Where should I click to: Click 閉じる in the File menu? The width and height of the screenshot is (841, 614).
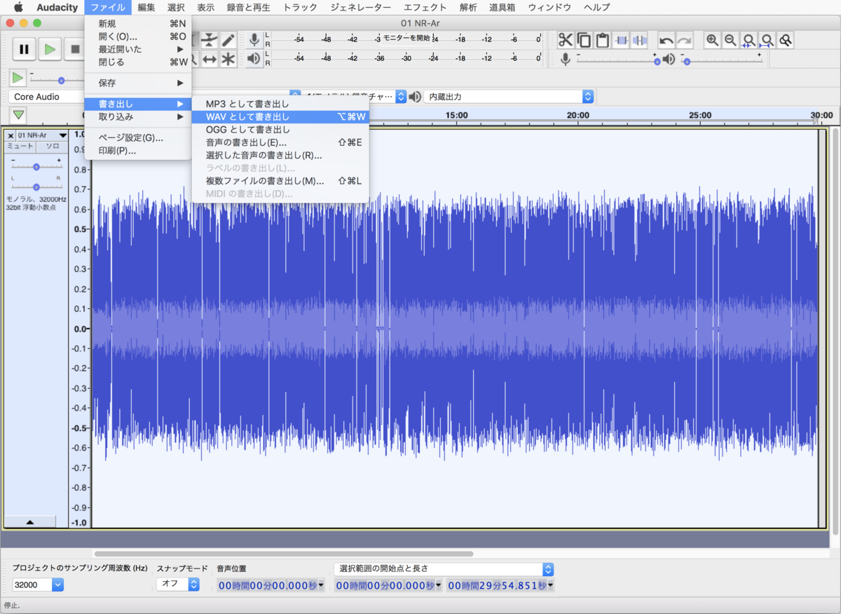pos(138,62)
